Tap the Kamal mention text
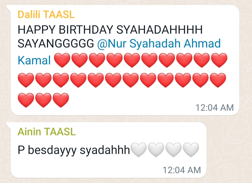The image size is (252, 183). pyautogui.click(x=34, y=60)
